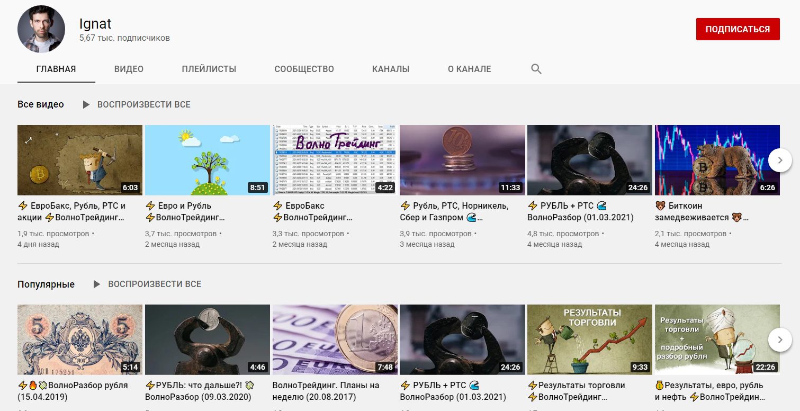Open Ignat's channel avatar picture
This screenshot has width=800, height=411.
point(41,29)
